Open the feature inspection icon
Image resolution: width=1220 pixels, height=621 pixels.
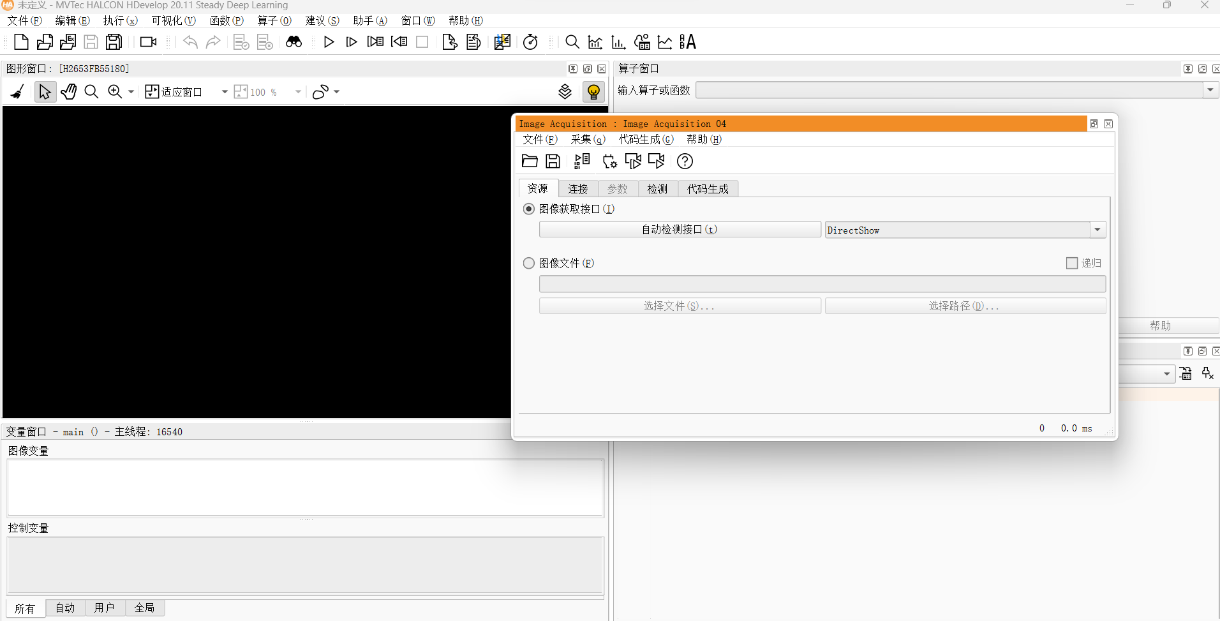pos(642,42)
